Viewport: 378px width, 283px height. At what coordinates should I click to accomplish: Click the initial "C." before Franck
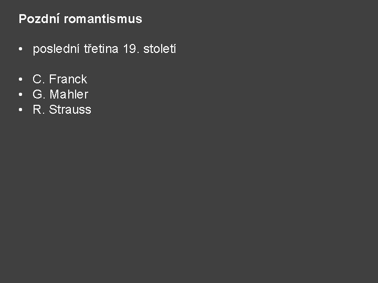38,80
